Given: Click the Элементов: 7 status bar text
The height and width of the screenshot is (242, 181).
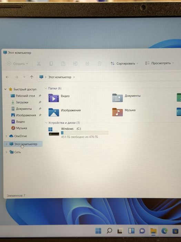Looking at the screenshot, I should [16, 196].
